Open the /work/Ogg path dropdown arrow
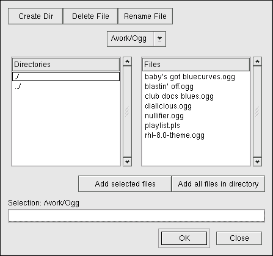The width and height of the screenshot is (273, 256). coord(159,39)
